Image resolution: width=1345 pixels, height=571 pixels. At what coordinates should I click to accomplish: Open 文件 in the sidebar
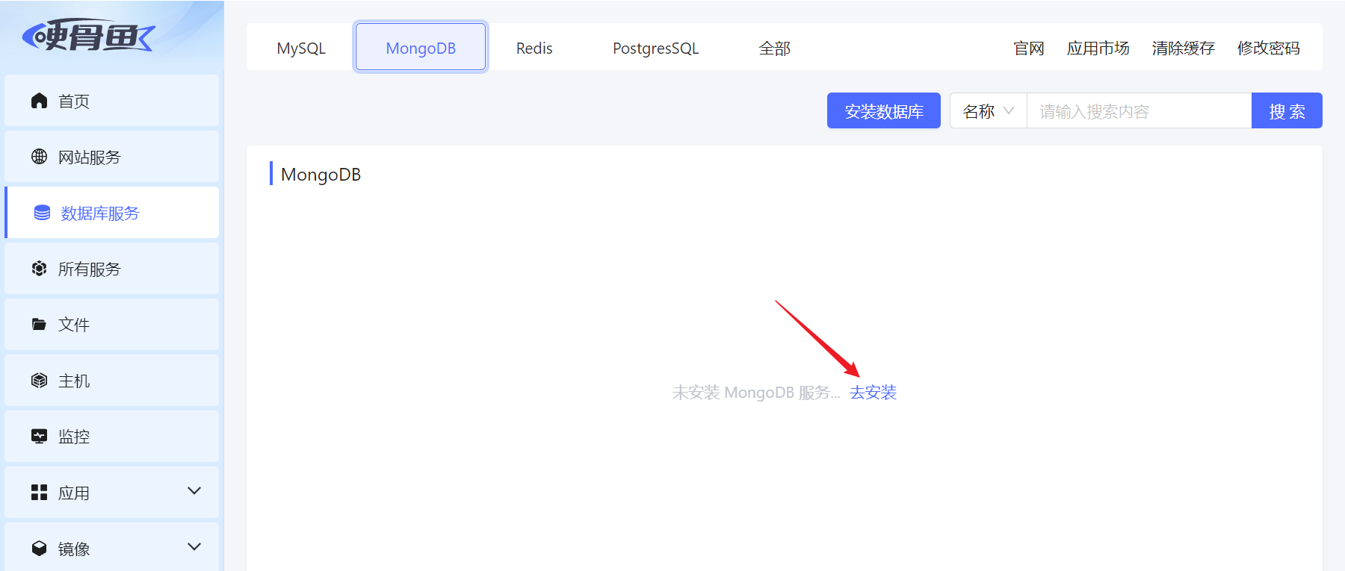(x=112, y=325)
